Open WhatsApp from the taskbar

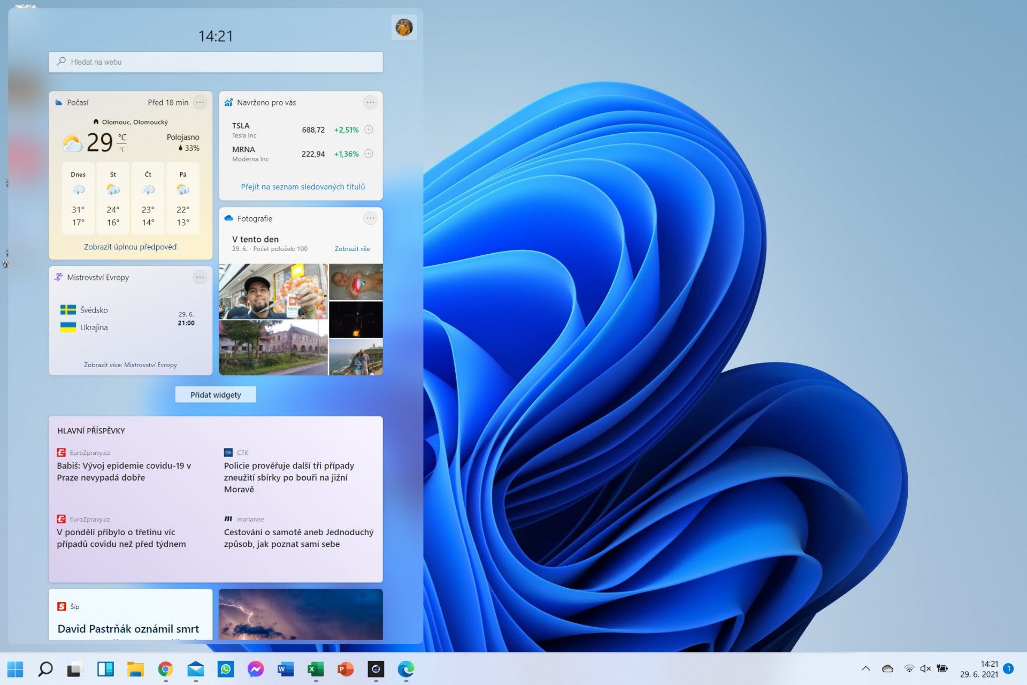226,669
